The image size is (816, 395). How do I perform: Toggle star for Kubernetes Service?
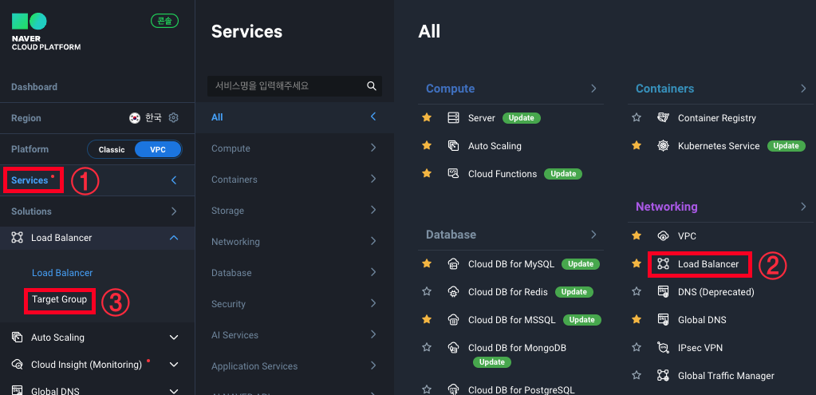click(x=636, y=146)
